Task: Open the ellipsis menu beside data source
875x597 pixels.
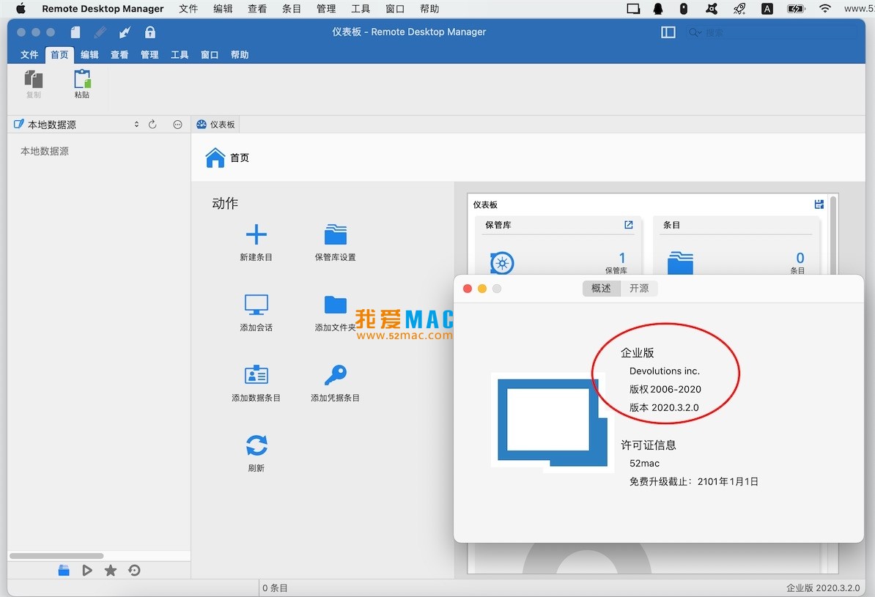Action: (x=177, y=125)
